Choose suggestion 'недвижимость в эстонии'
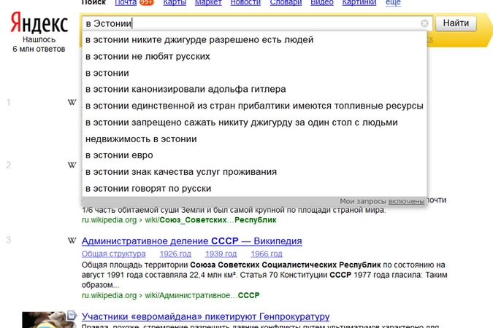The image size is (493, 328). point(141,138)
